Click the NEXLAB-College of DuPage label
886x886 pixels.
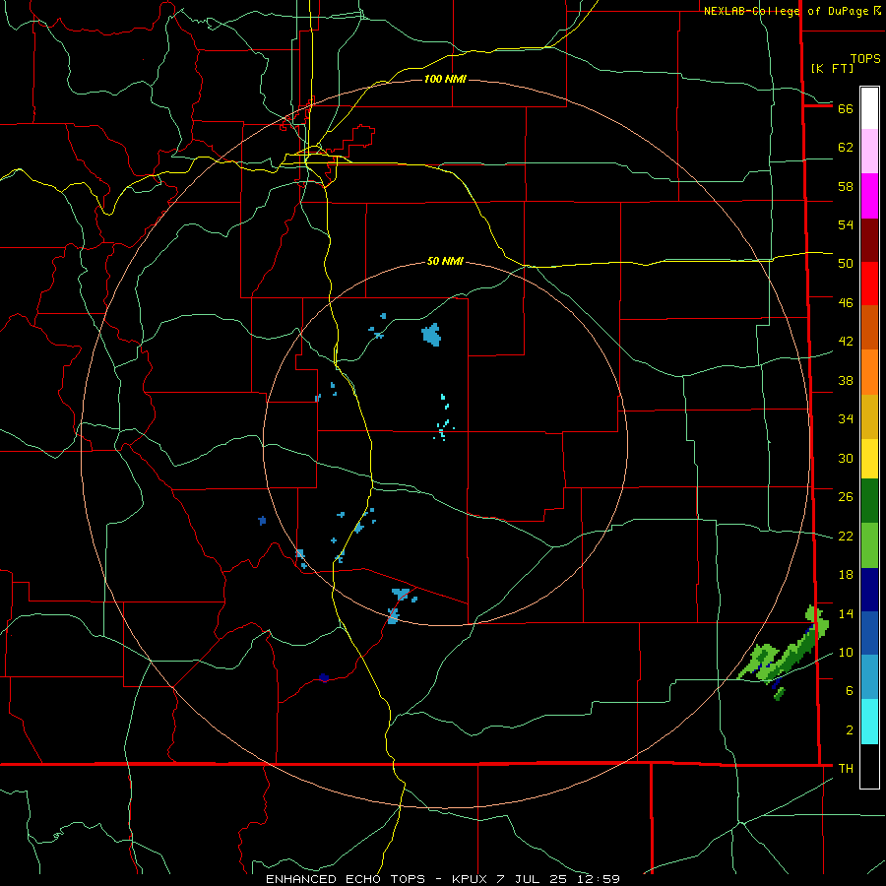pos(788,11)
